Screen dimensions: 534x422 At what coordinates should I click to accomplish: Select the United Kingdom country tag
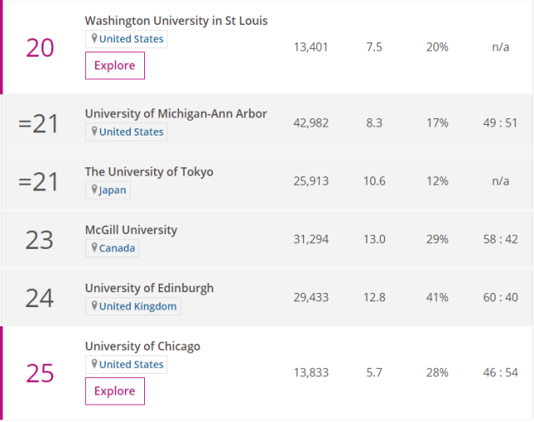137,306
